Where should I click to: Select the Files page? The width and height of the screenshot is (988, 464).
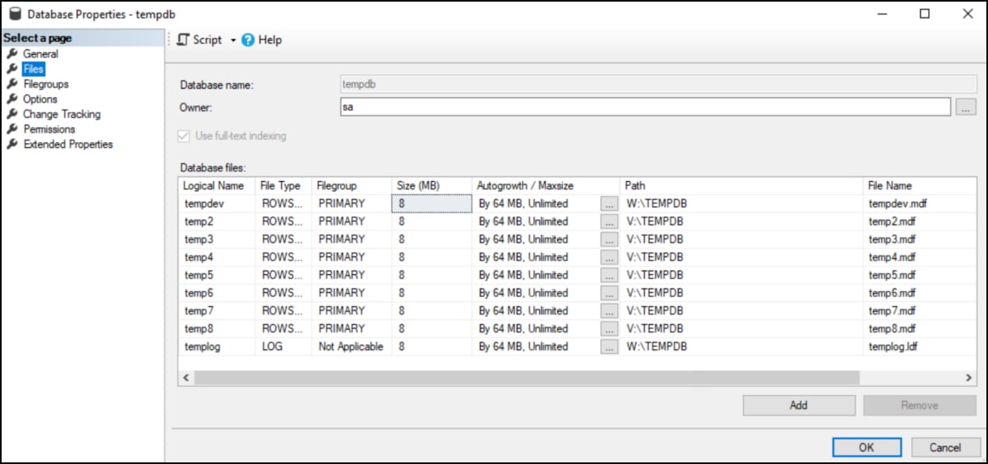click(33, 69)
